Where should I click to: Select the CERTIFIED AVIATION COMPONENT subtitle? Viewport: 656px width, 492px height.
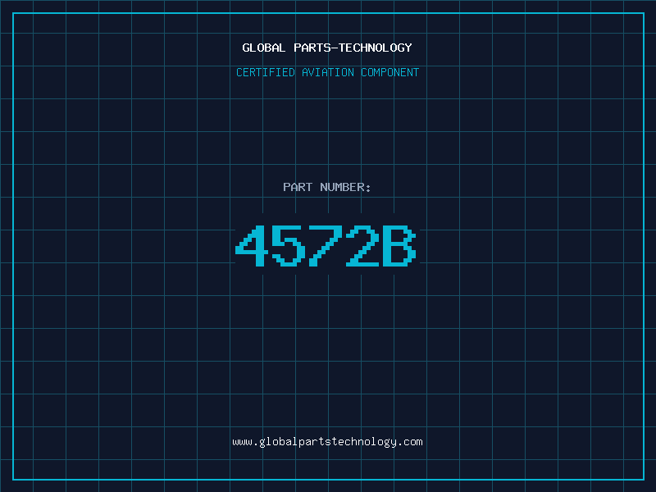327,72
